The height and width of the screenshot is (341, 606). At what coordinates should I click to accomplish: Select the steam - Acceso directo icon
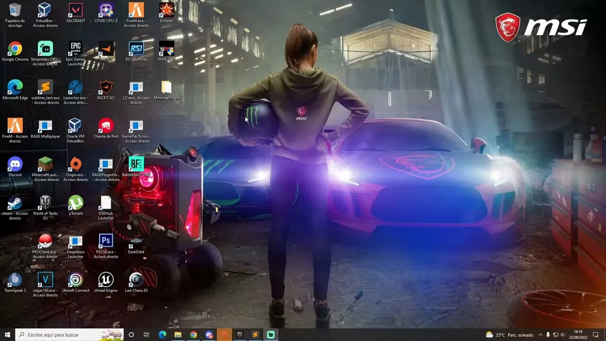click(x=15, y=207)
